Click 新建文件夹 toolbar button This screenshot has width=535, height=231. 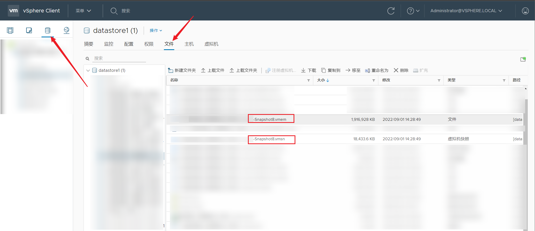point(182,70)
